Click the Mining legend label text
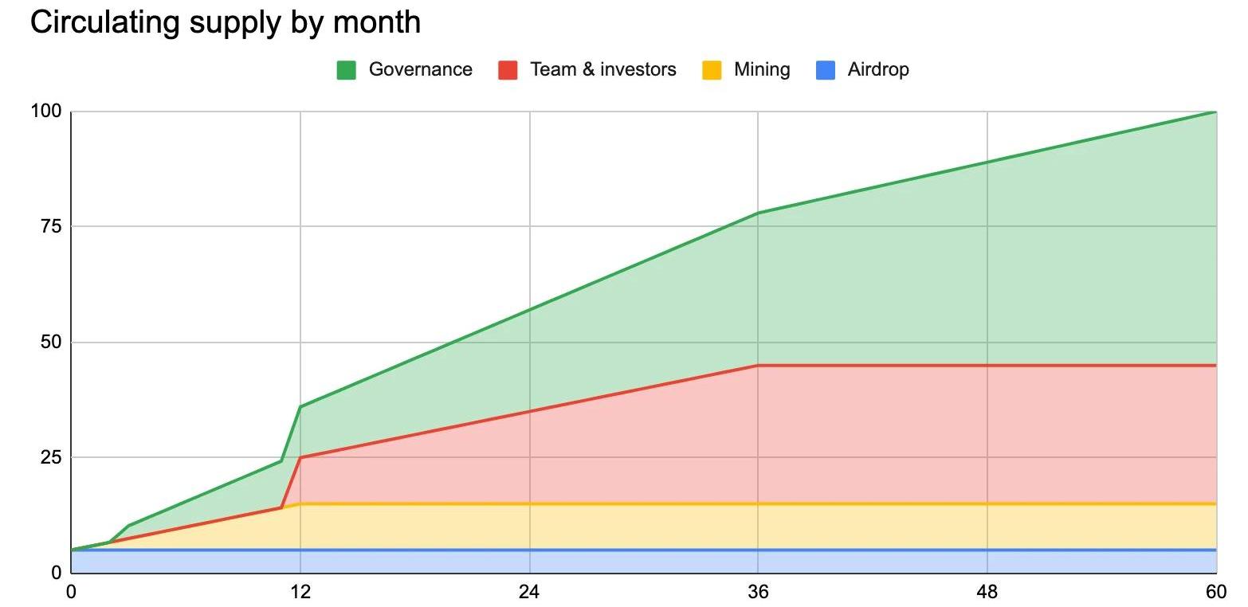 (x=762, y=70)
